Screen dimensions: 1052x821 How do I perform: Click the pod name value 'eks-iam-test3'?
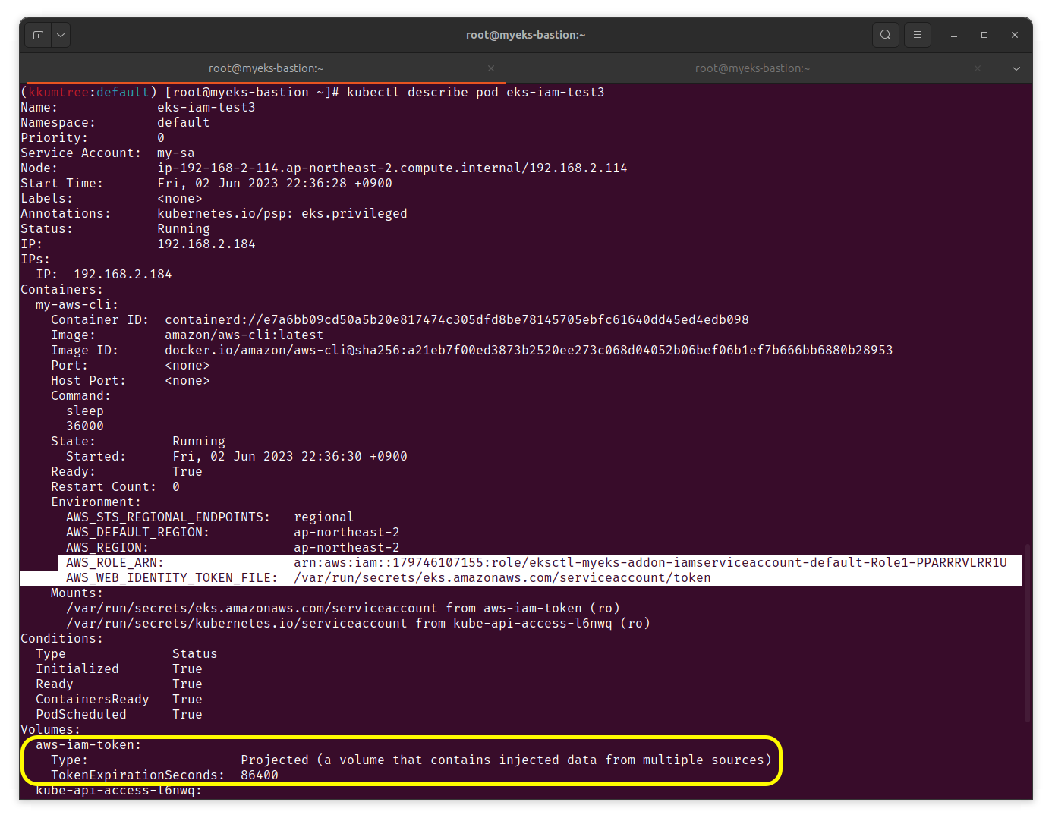pyautogui.click(x=206, y=107)
